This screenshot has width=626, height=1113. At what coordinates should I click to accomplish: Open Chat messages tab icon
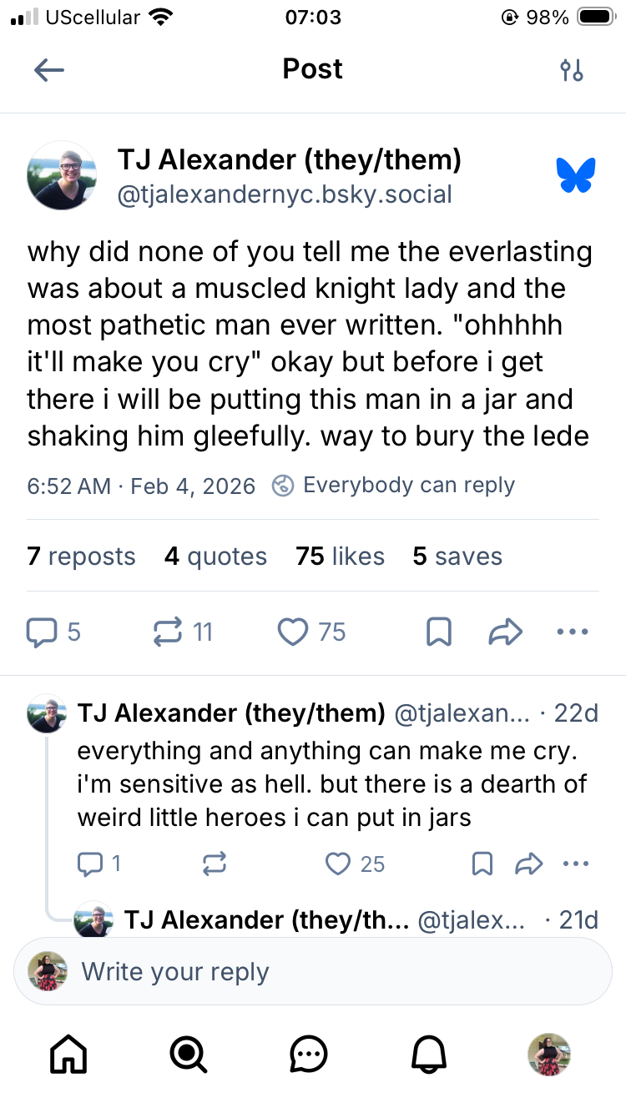coord(309,1055)
